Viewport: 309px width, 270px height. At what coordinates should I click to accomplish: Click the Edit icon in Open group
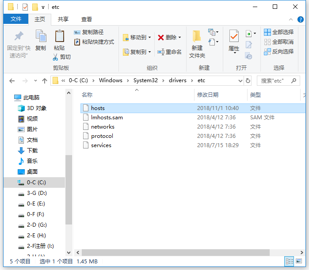click(249, 45)
